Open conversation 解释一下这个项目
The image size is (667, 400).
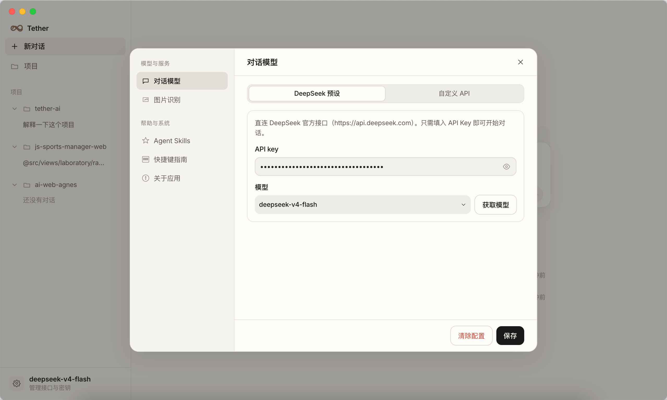point(48,125)
